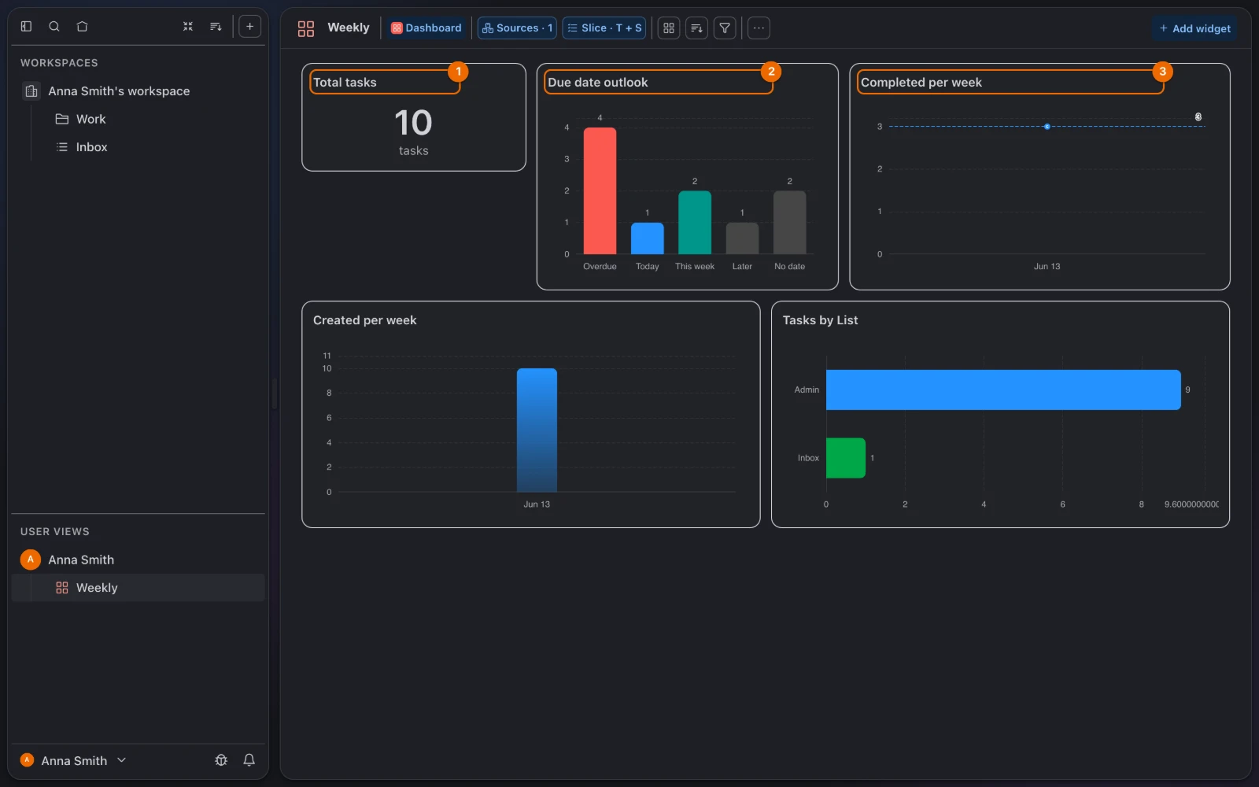The height and width of the screenshot is (787, 1259).
Task: Click the layout grid icon in toolbar
Action: pyautogui.click(x=669, y=28)
